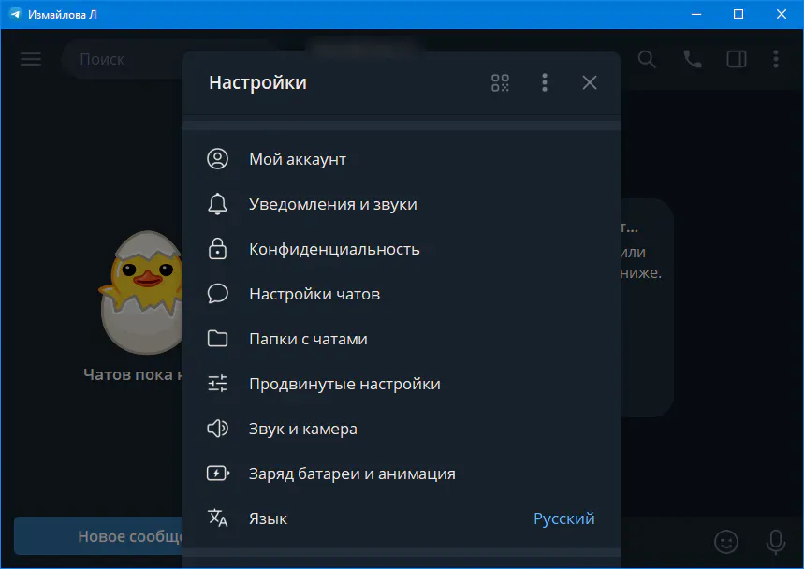Image resolution: width=804 pixels, height=569 pixels.
Task: Click the magnifier search icon in chat header
Action: (x=648, y=59)
